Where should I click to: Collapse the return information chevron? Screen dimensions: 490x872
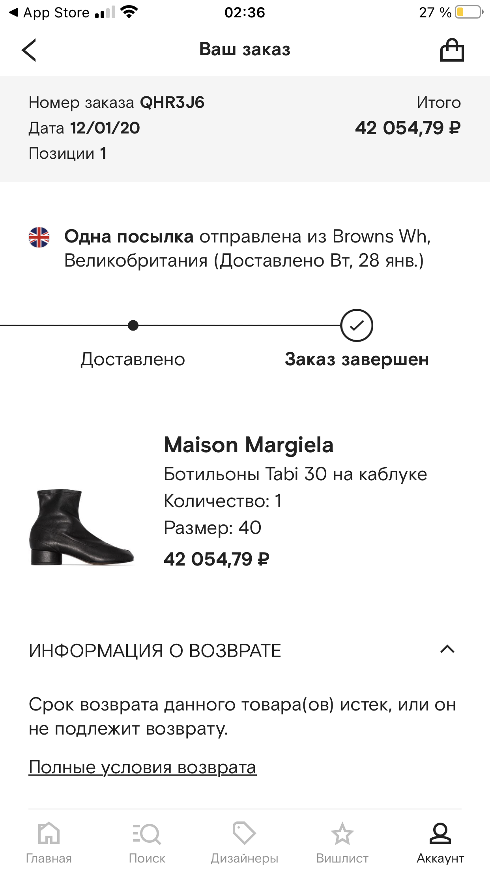tap(447, 650)
